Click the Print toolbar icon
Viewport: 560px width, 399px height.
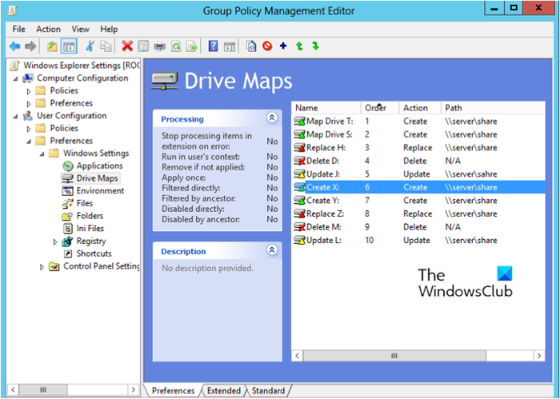[x=159, y=46]
